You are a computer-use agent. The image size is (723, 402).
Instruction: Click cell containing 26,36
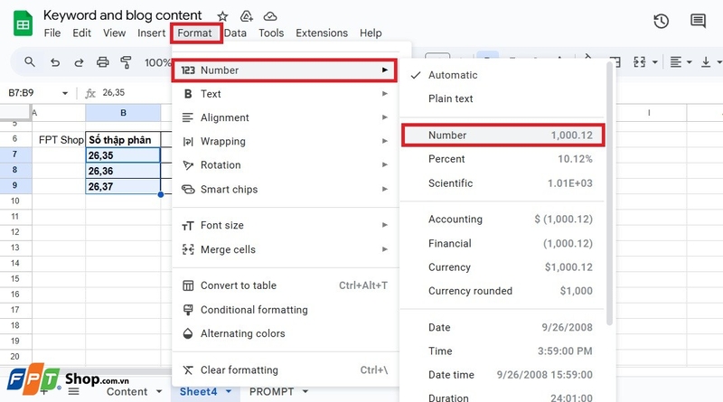pyautogui.click(x=123, y=171)
